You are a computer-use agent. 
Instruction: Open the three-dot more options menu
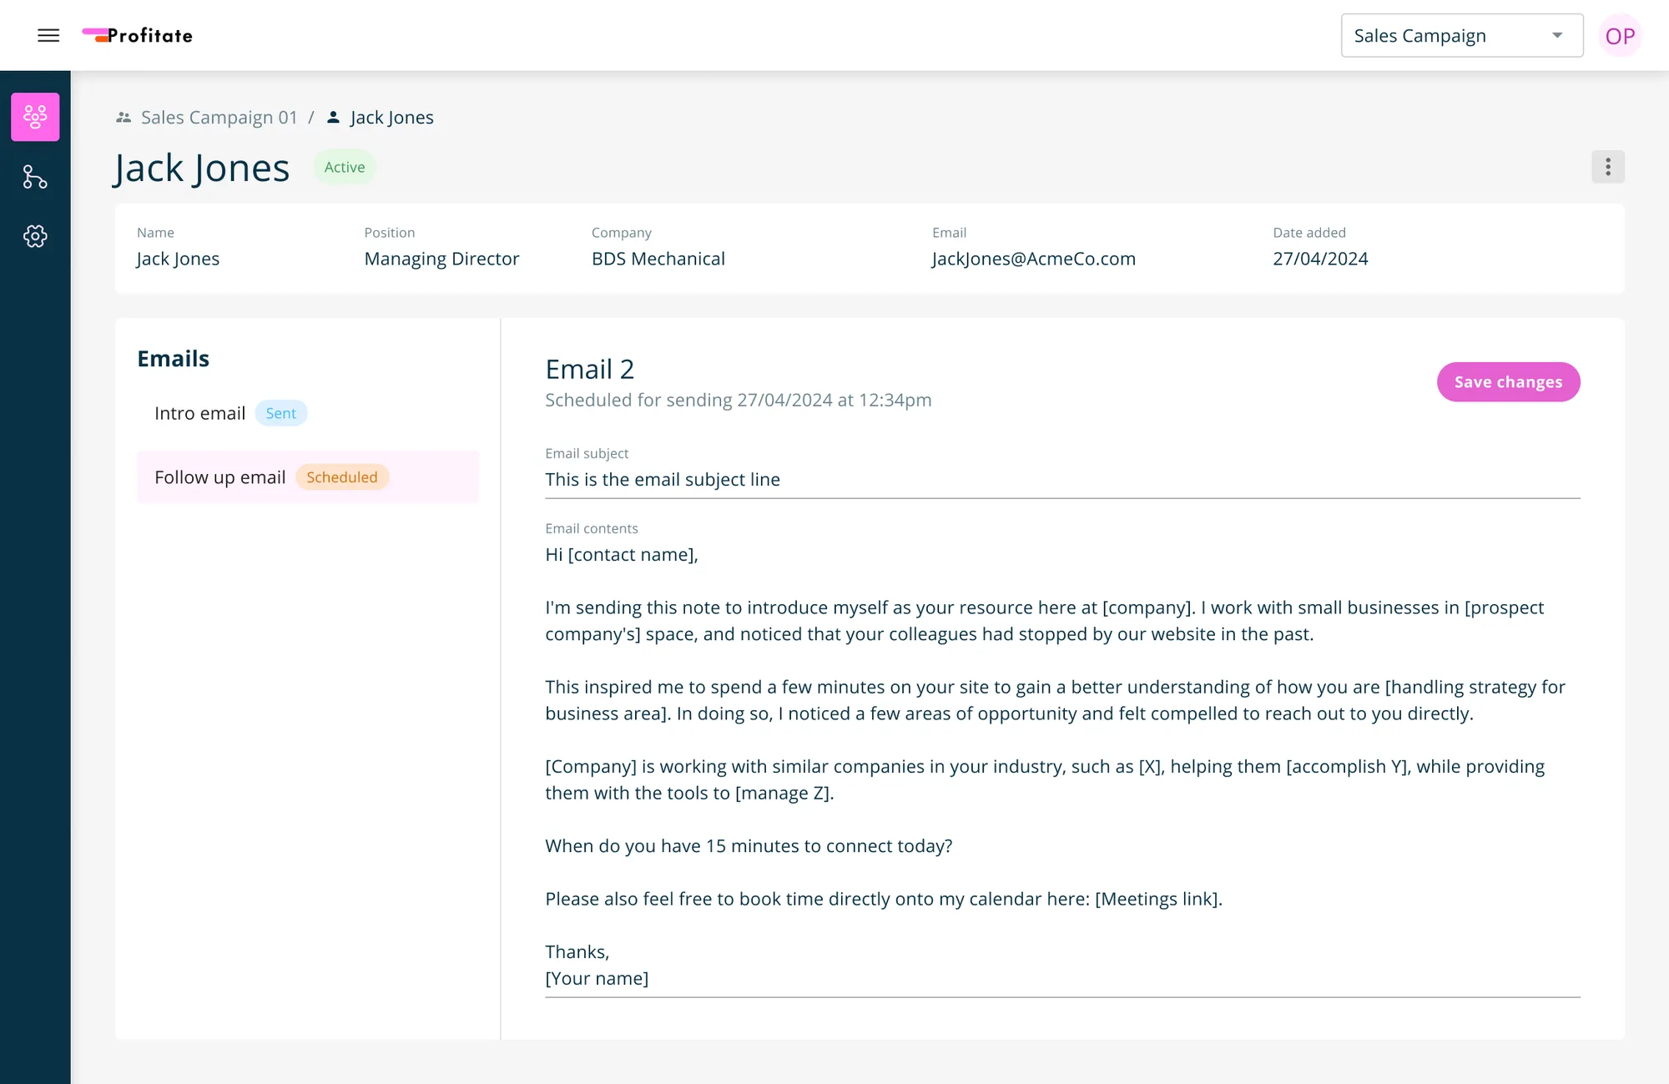[x=1607, y=167]
